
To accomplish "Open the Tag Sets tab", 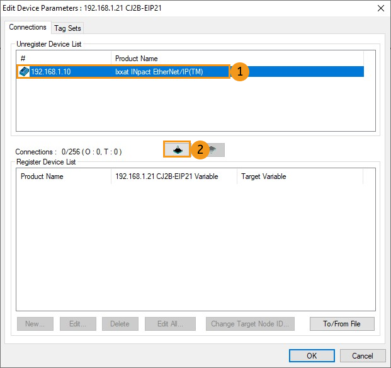I will coord(67,28).
